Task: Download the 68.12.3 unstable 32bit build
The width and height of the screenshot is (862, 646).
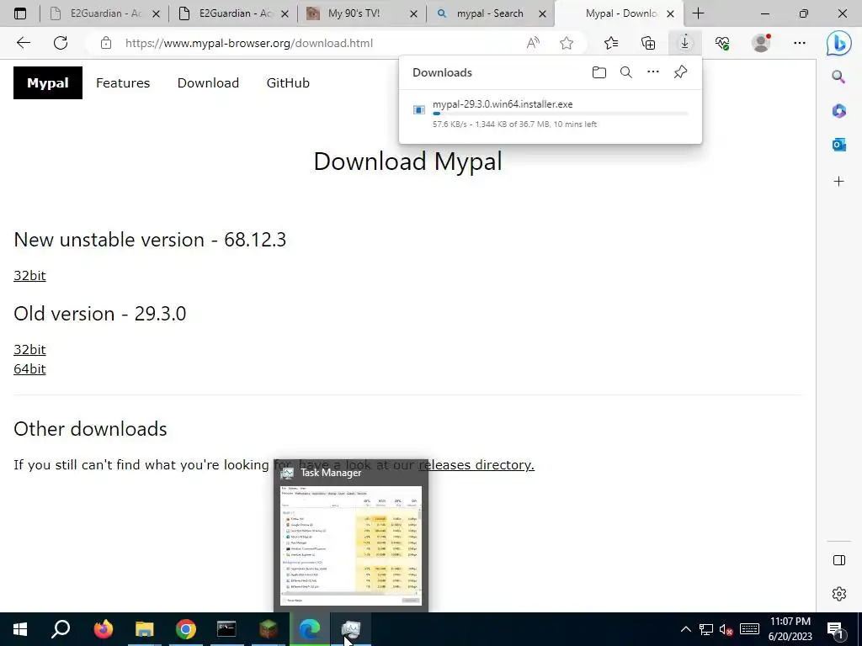Action: coord(29,275)
